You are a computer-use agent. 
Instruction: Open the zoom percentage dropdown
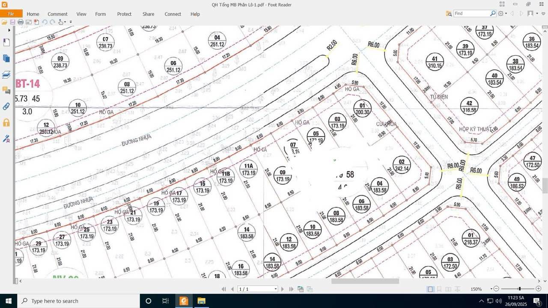click(491, 289)
